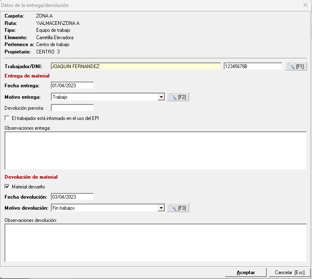Enable 'El trabajador está informado' EPI checkbox
Screen dimensions: 312x279
coord(7,118)
